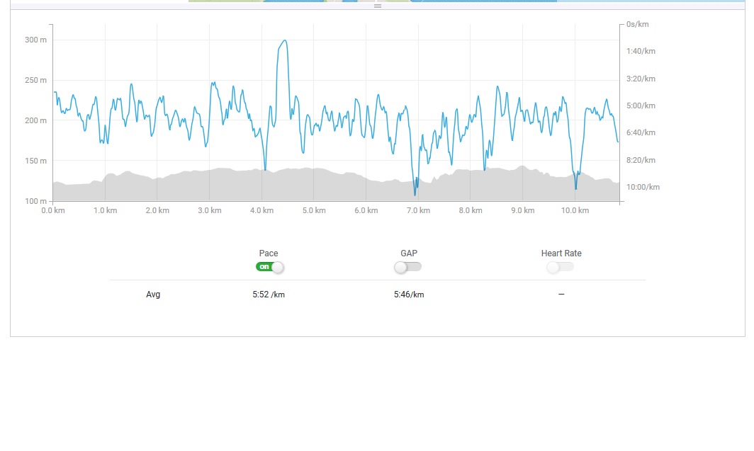Click the Heart Rate column label

pyautogui.click(x=561, y=253)
